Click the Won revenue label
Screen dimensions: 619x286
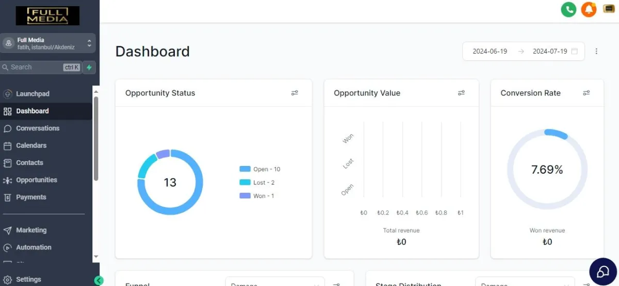[x=547, y=230]
